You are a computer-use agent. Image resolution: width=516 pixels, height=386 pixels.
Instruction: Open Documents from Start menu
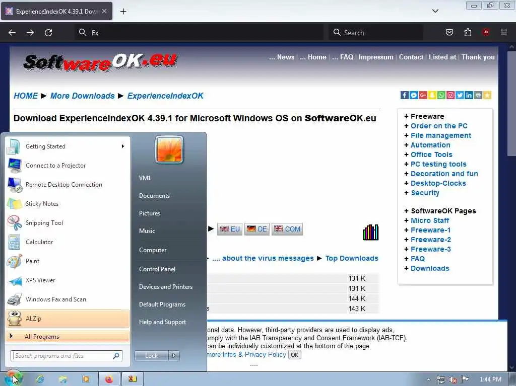[x=154, y=196]
